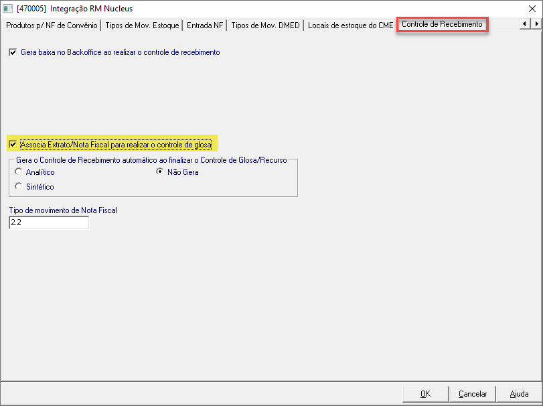543x406 pixels.
Task: Choose the Não Gera radio option
Action: [x=159, y=172]
